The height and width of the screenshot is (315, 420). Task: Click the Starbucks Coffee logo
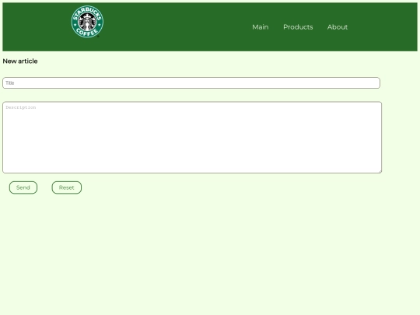coord(87,22)
